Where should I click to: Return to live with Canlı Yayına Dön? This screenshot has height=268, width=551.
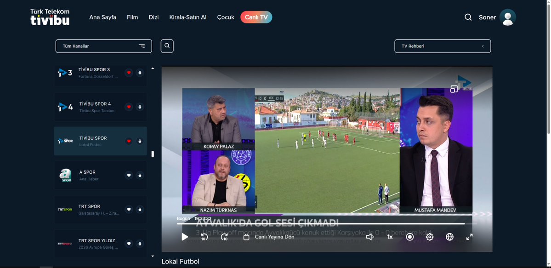pos(269,237)
